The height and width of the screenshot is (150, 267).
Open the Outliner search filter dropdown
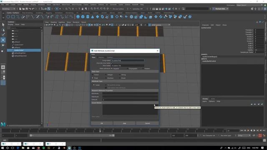click(41, 28)
